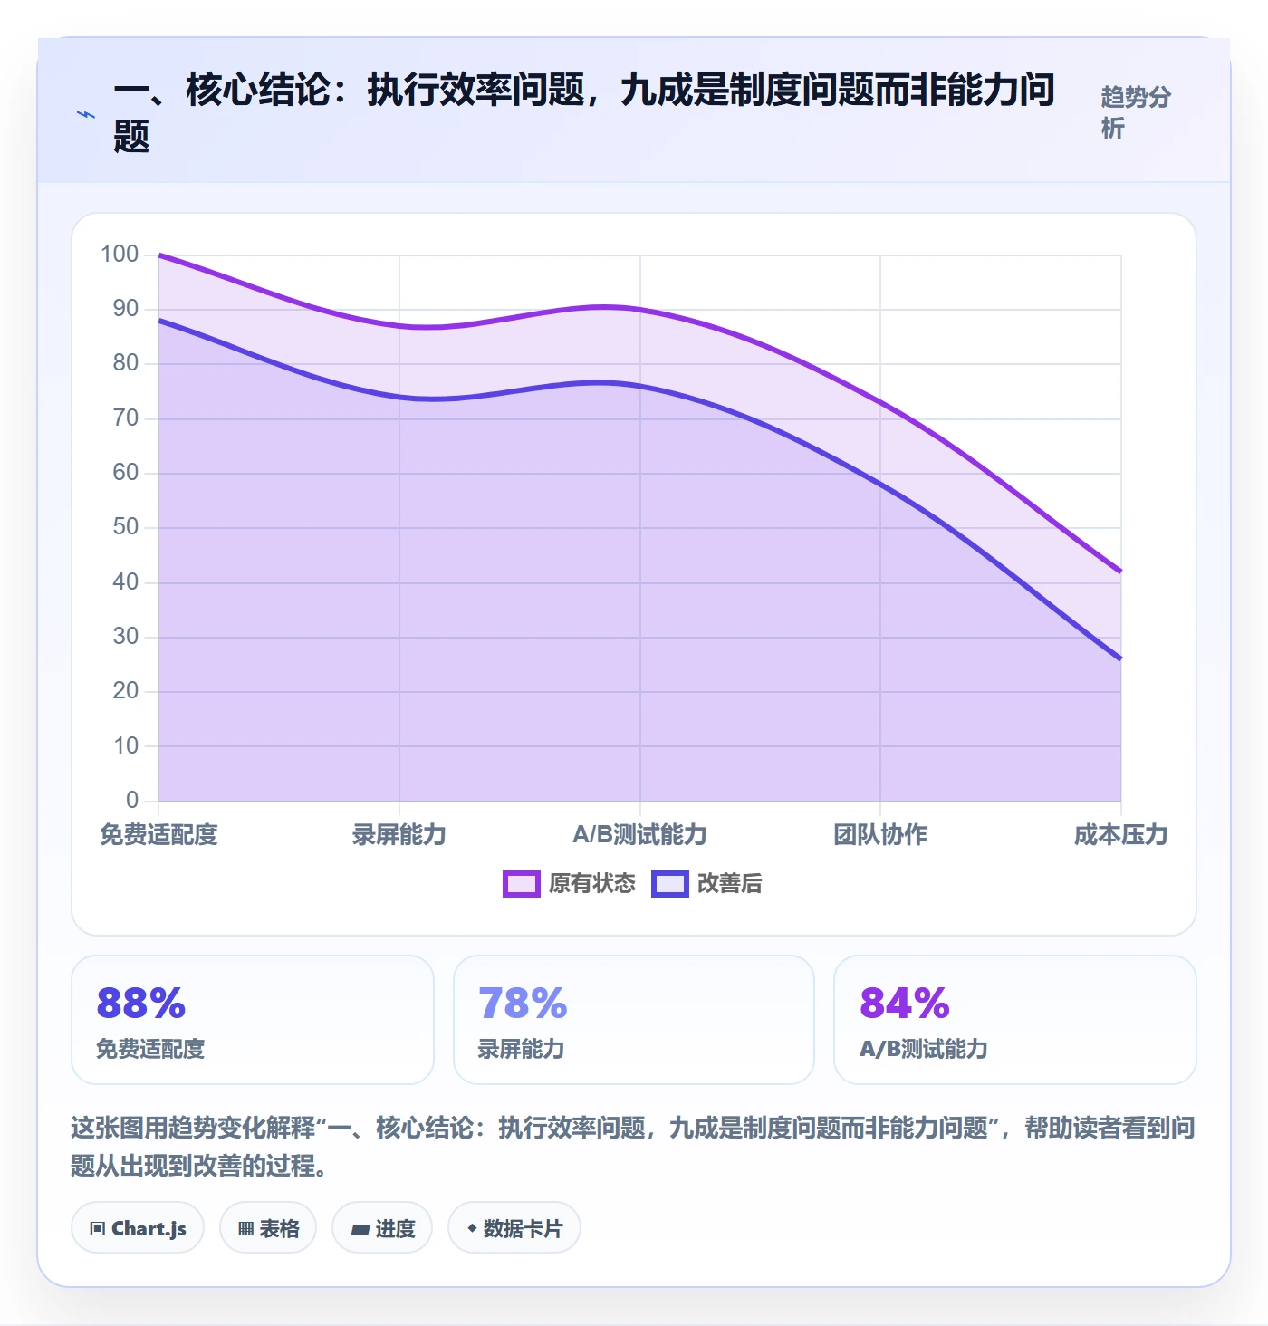Screen dimensions: 1268x1326
Task: Select the 表格 tag chip
Action: pos(268,1228)
